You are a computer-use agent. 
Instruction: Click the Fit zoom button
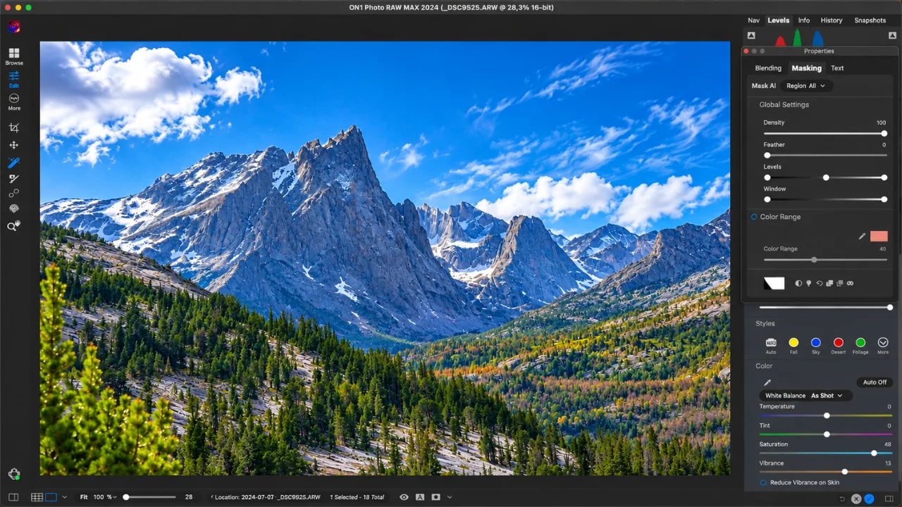tap(83, 497)
